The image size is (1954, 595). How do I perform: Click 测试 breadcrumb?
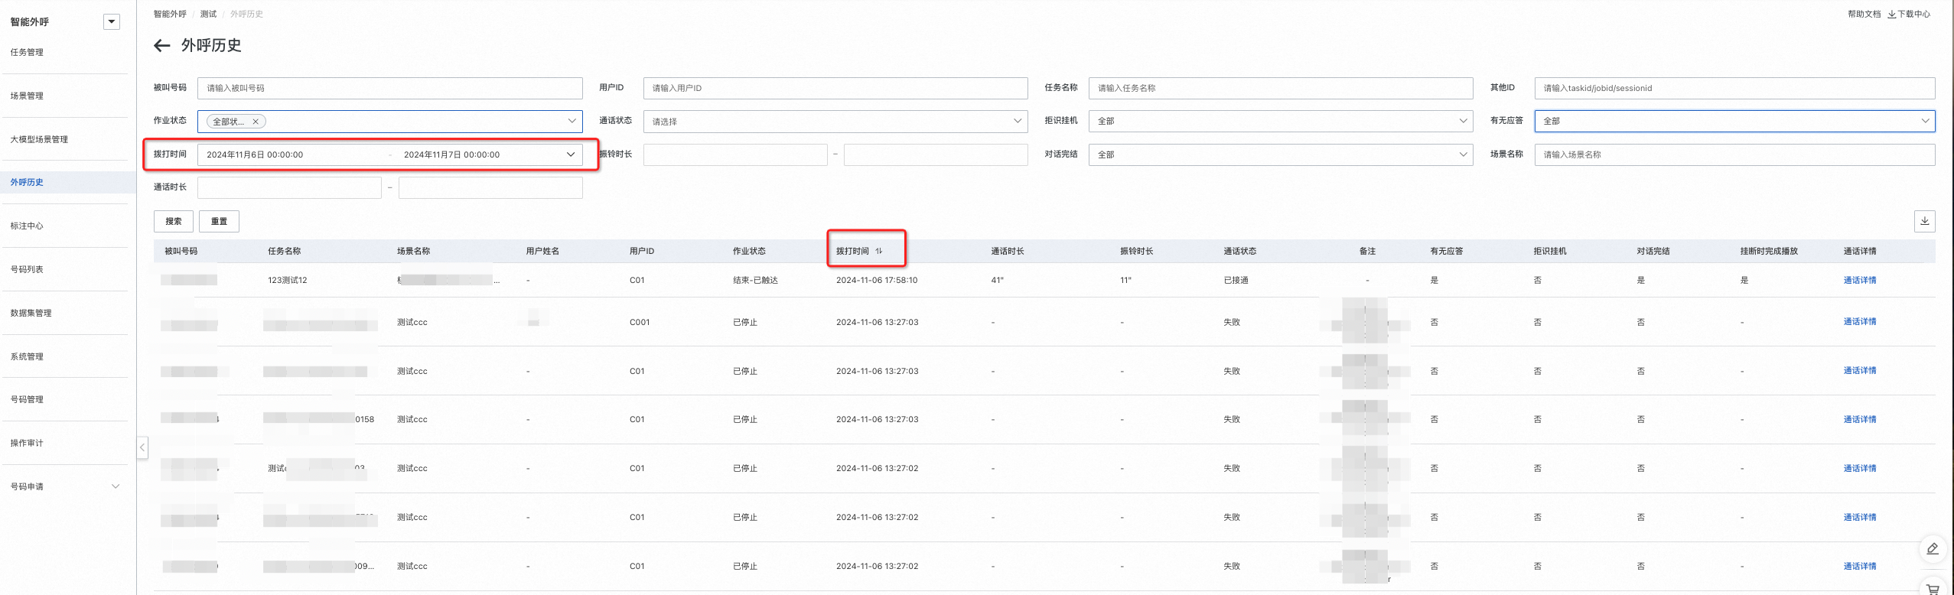(208, 14)
